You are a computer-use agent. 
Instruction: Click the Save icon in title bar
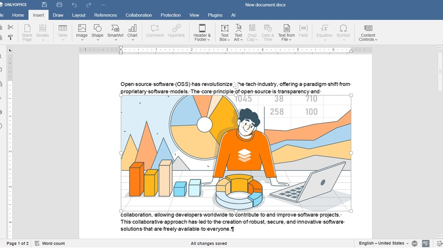(44, 5)
